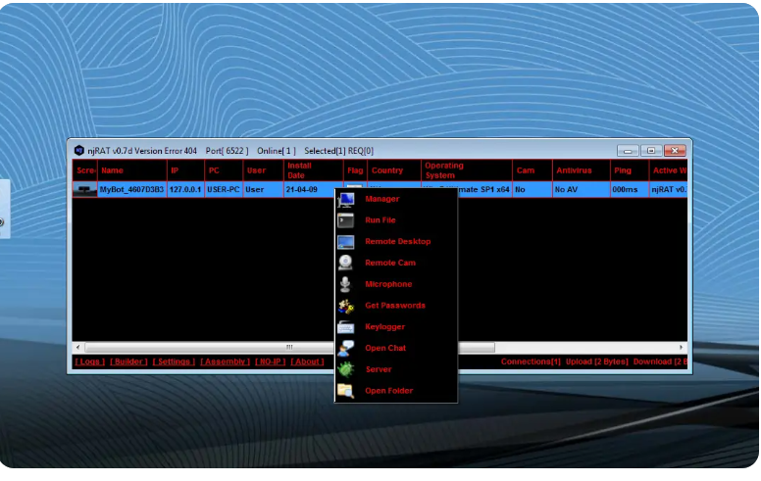Click the IP column header

(186, 170)
